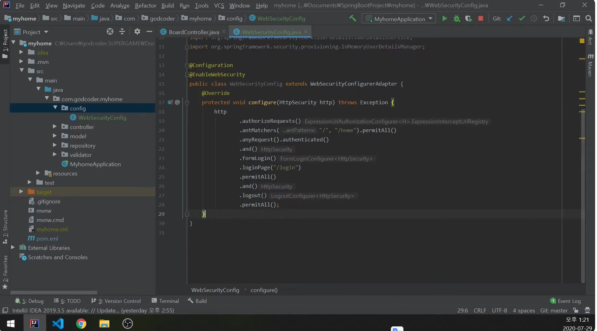Viewport: 597px width, 331px height.
Task: Toggle the Terminal tool window
Action: 165,301
